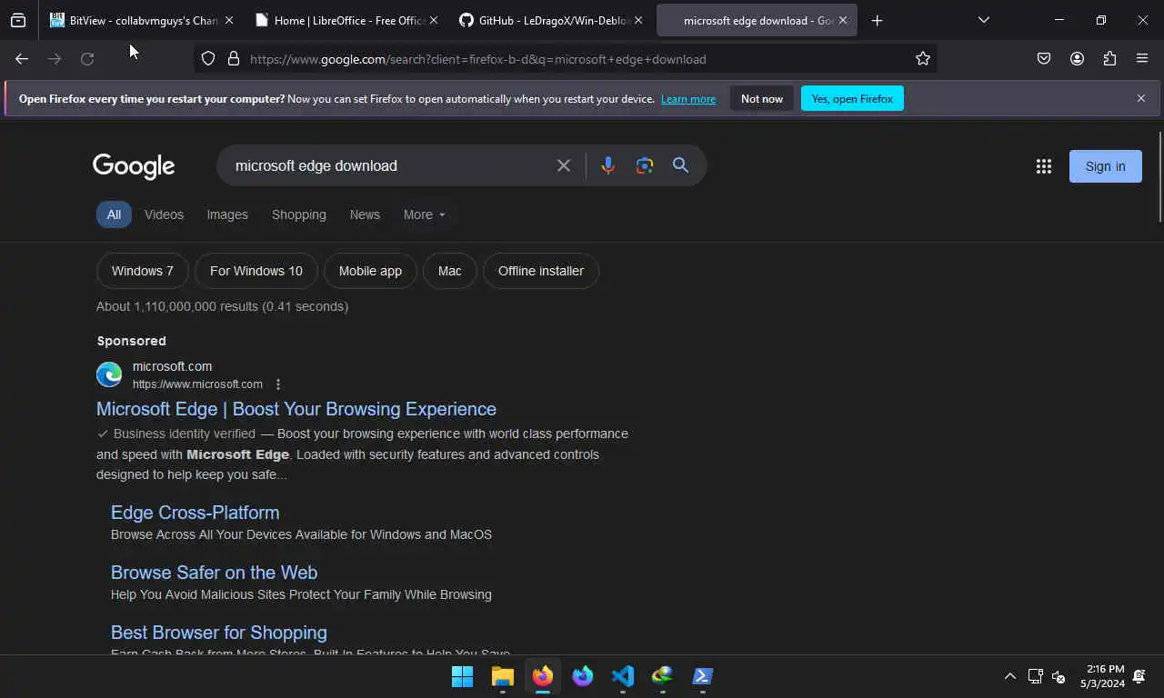Open Firefox account icon
The width and height of the screenshot is (1164, 698).
tap(1077, 59)
